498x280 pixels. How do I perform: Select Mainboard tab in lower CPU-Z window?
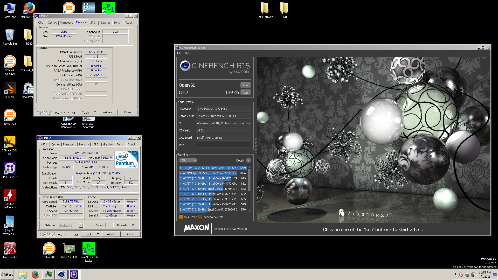pyautogui.click(x=70, y=144)
